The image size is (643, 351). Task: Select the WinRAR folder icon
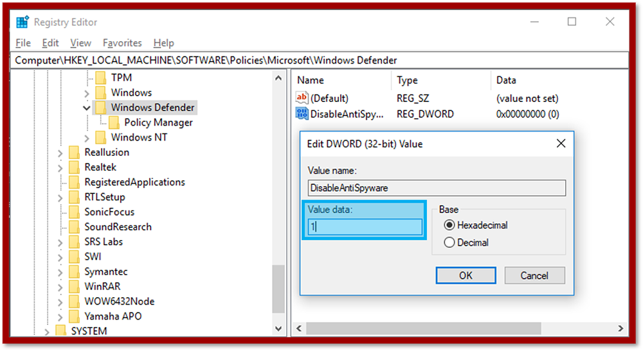click(x=74, y=286)
